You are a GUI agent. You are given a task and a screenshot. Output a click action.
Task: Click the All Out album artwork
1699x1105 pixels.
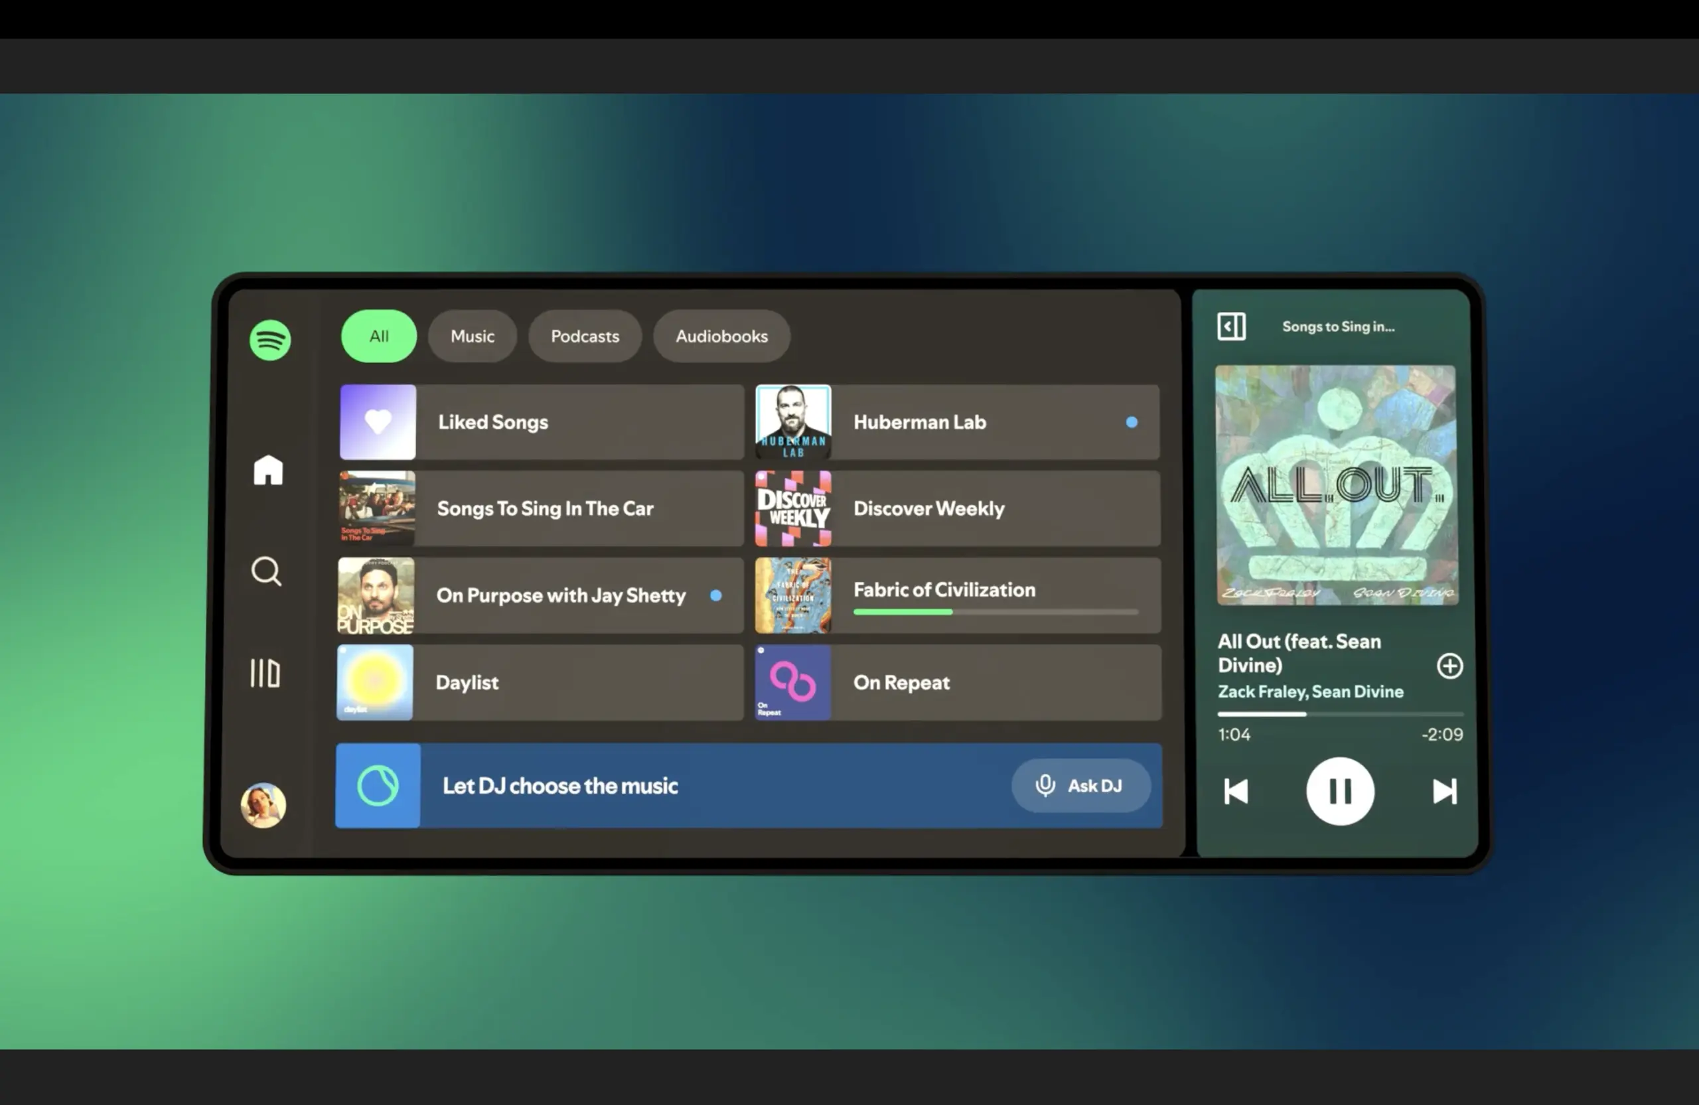(1337, 485)
